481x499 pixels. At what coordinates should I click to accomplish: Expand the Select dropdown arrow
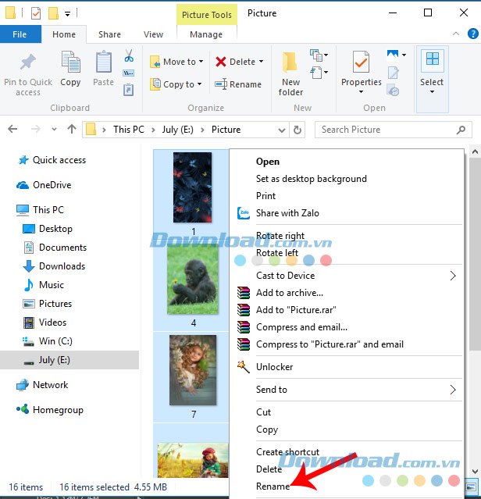(x=432, y=92)
